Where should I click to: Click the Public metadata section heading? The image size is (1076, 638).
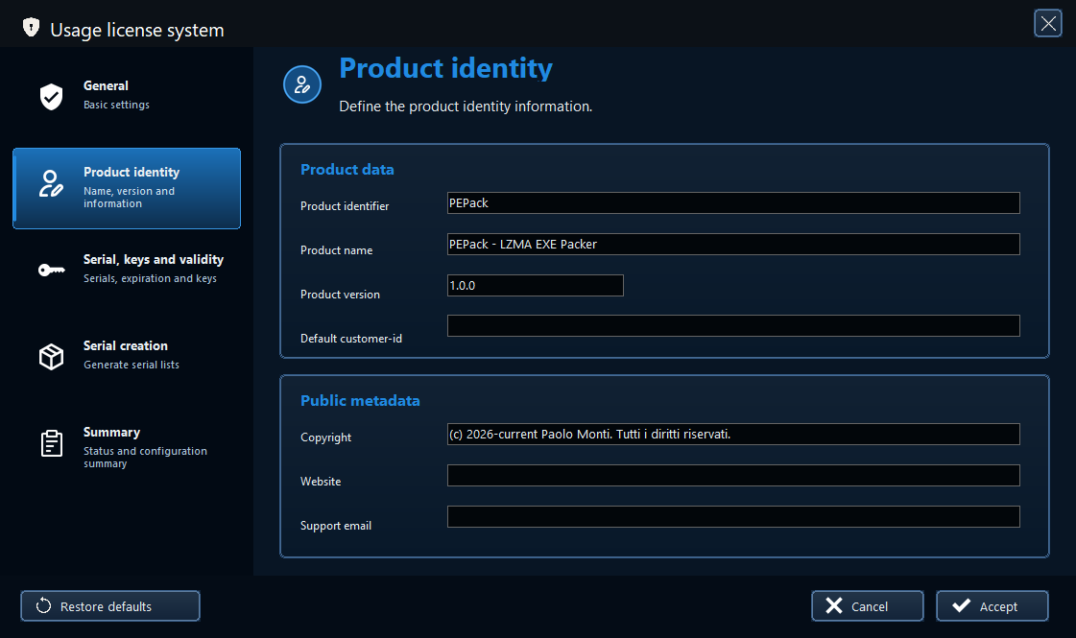(x=360, y=401)
